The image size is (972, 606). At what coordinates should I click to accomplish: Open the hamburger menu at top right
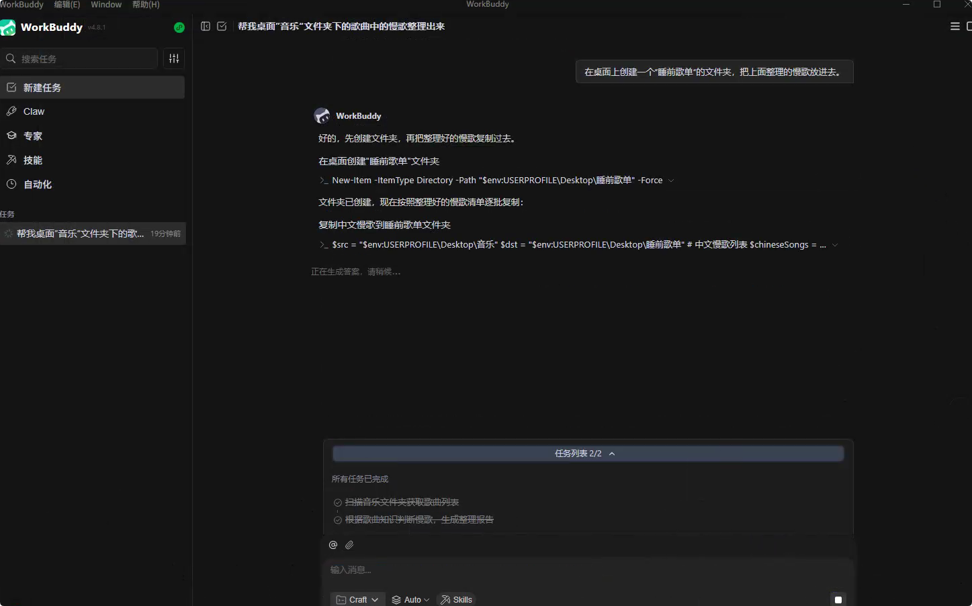pos(955,26)
